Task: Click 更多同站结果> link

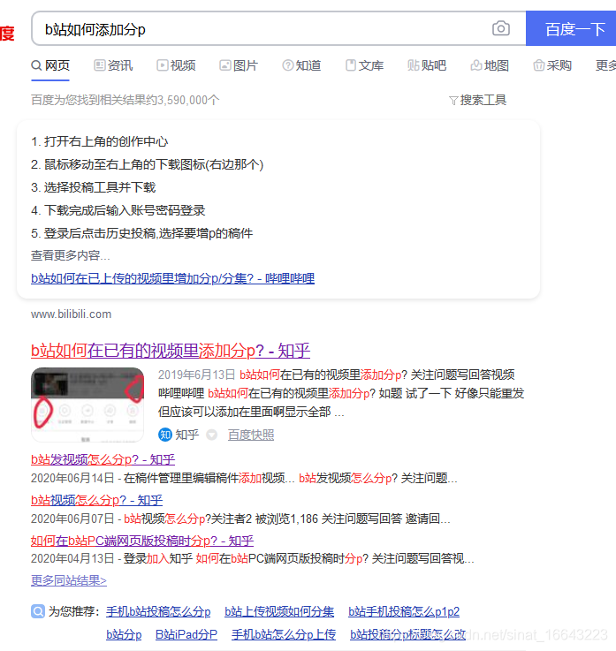Action: [x=69, y=580]
